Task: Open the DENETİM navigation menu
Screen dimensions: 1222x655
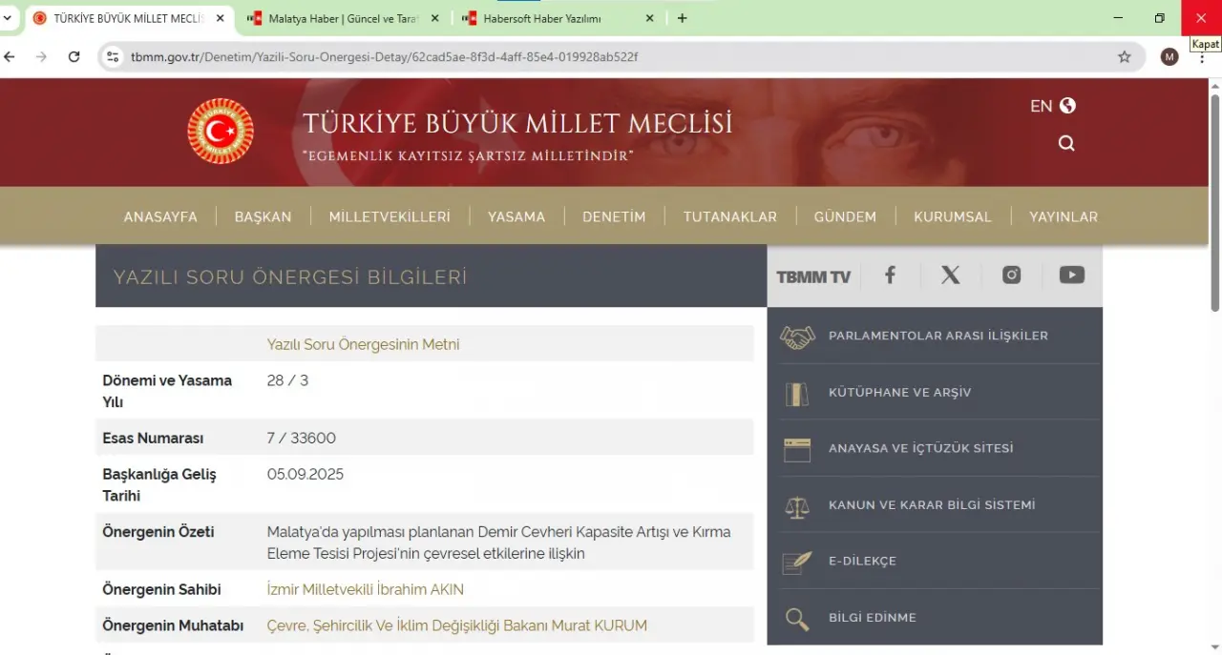Action: [614, 216]
